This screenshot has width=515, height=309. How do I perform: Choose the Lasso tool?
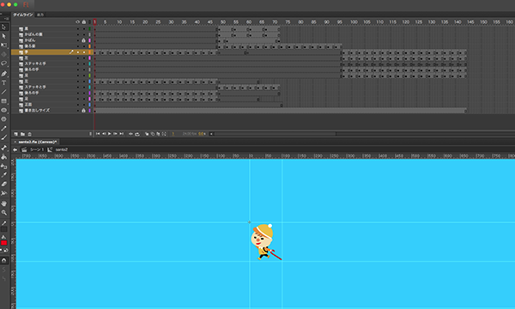4,63
